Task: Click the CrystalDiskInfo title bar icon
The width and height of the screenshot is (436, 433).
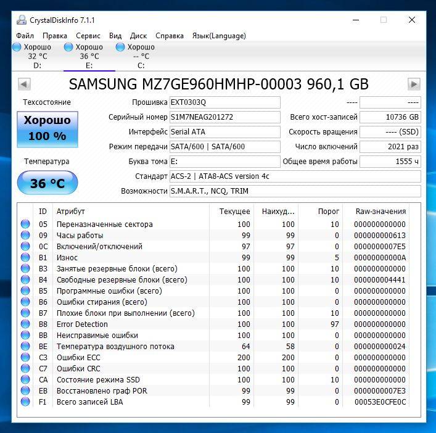Action: point(22,20)
